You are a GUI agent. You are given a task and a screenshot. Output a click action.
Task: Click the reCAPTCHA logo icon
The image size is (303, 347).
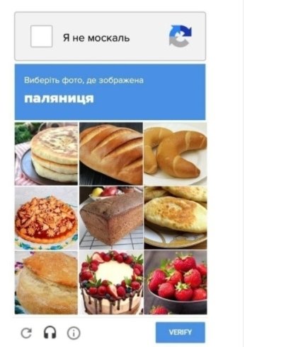181,36
